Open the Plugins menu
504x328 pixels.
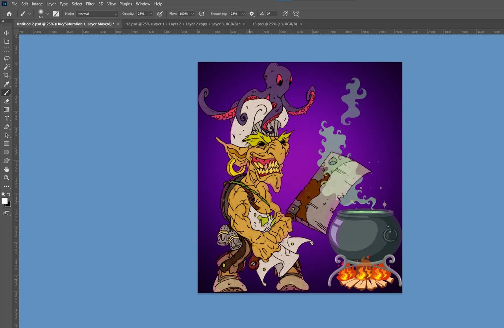(126, 4)
